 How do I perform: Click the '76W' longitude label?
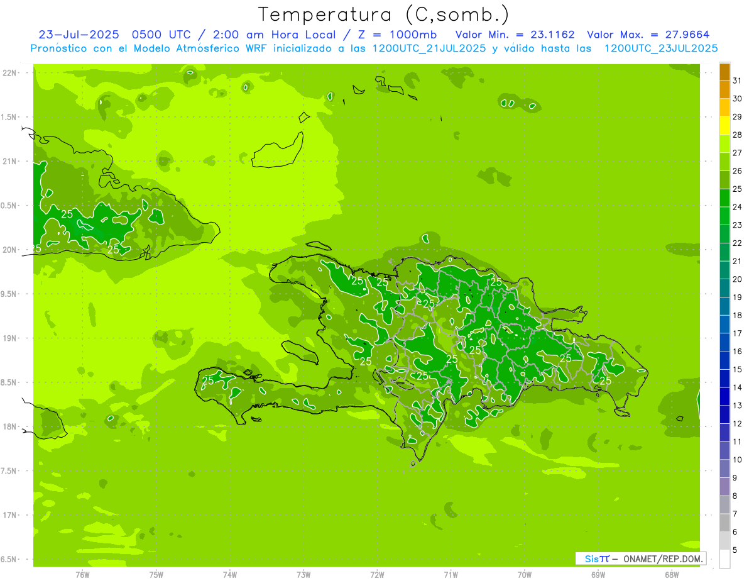tap(82, 574)
